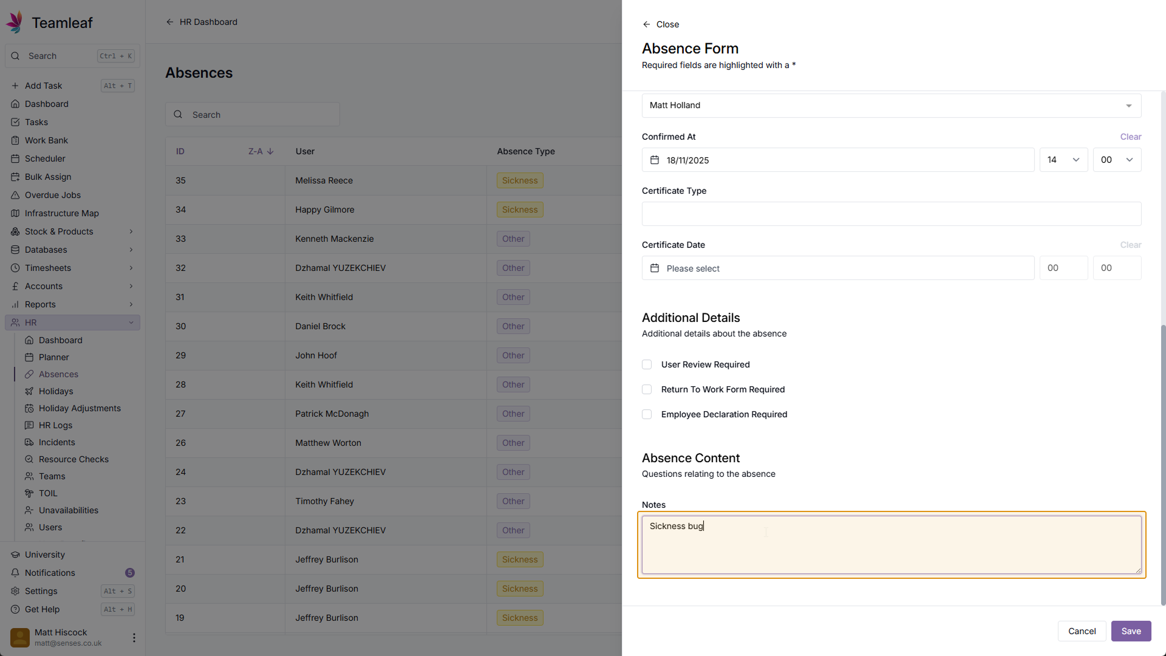Click the Incidents icon in the HR submenu
The width and height of the screenshot is (1166, 656).
tap(29, 442)
